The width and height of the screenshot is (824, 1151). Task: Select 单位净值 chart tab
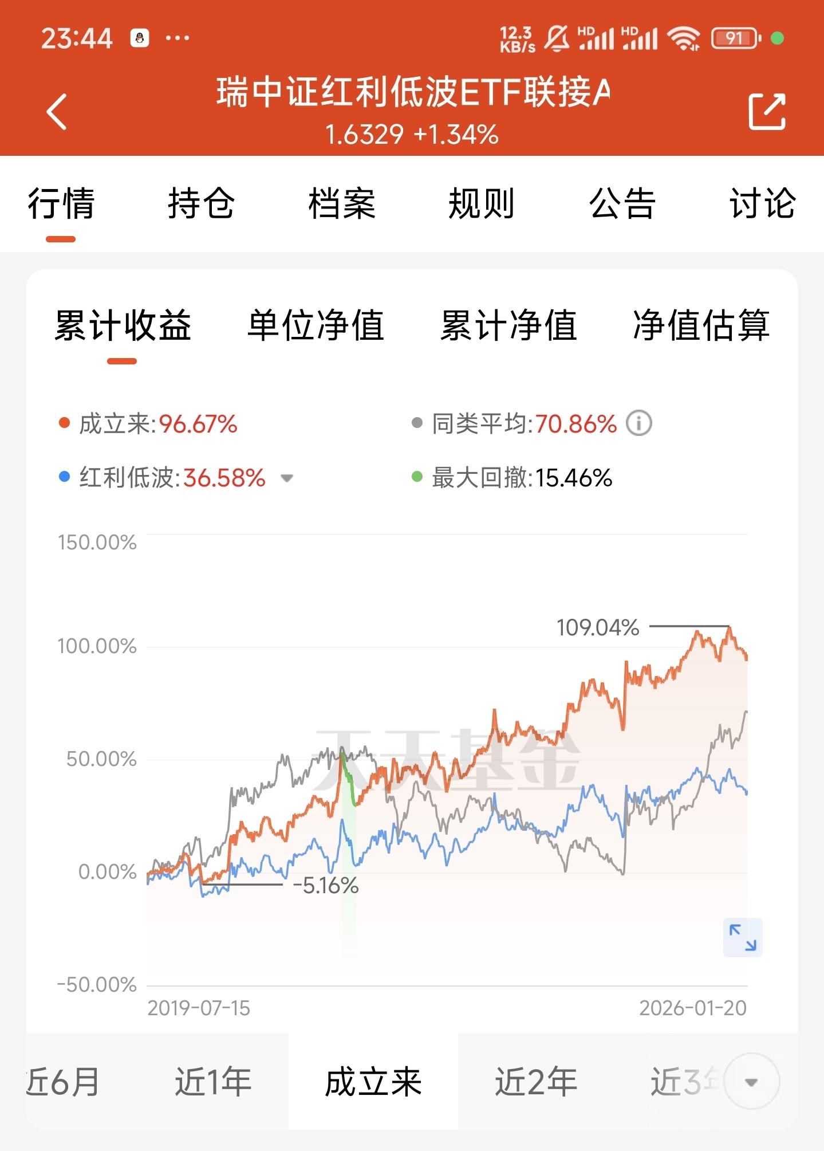point(316,325)
